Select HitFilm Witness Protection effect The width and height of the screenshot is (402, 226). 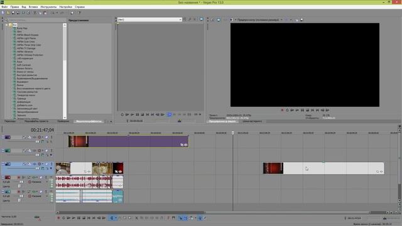point(30,55)
